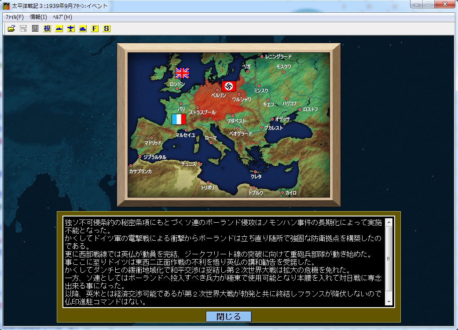
Task: Click the British flag on map
Action: [x=182, y=73]
